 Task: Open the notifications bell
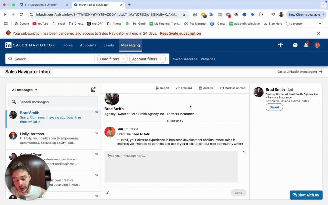pos(306,45)
